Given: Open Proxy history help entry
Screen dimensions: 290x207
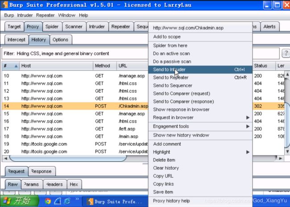Looking at the screenshot, I should point(200,201).
